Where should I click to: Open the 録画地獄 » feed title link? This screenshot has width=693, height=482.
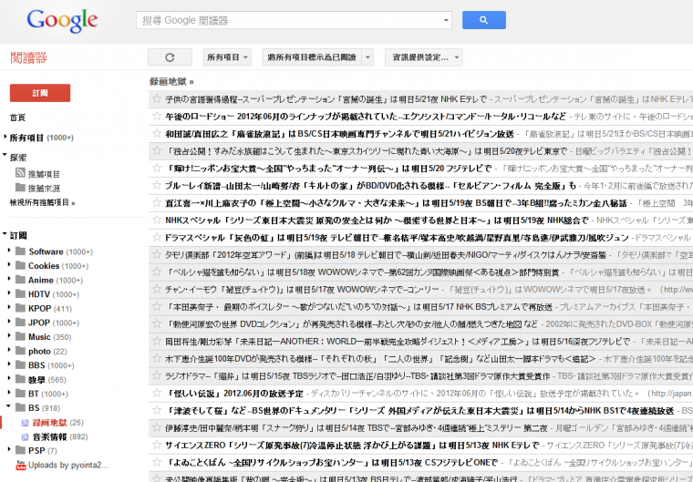point(171,81)
